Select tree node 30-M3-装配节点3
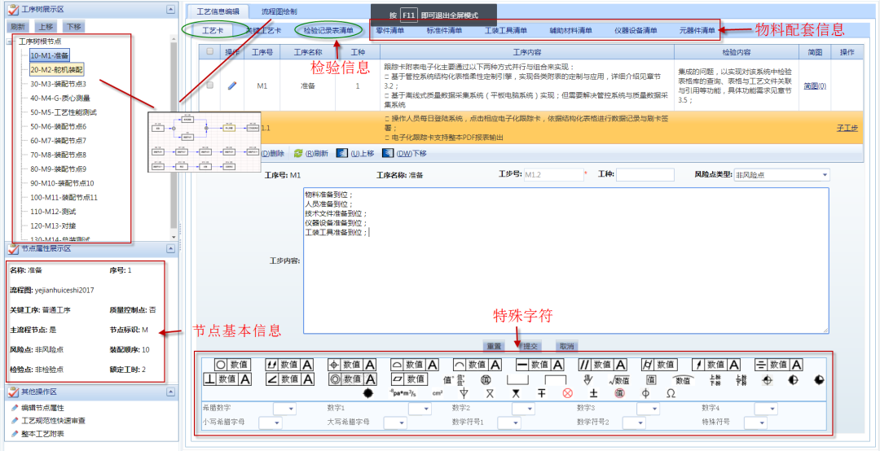Image resolution: width=880 pixels, height=451 pixels. [x=58, y=84]
